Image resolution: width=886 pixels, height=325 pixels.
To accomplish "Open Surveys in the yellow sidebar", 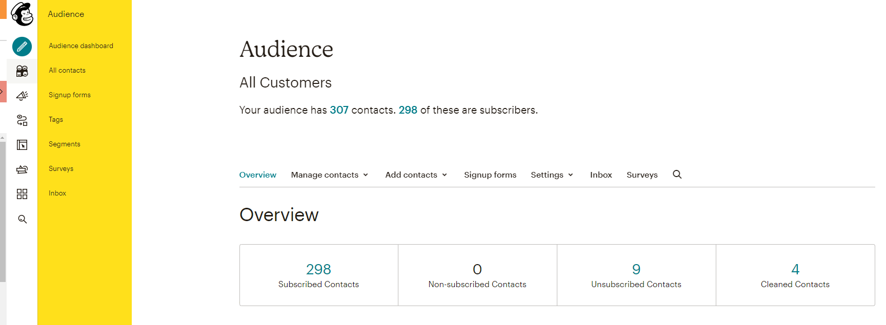I will (61, 168).
